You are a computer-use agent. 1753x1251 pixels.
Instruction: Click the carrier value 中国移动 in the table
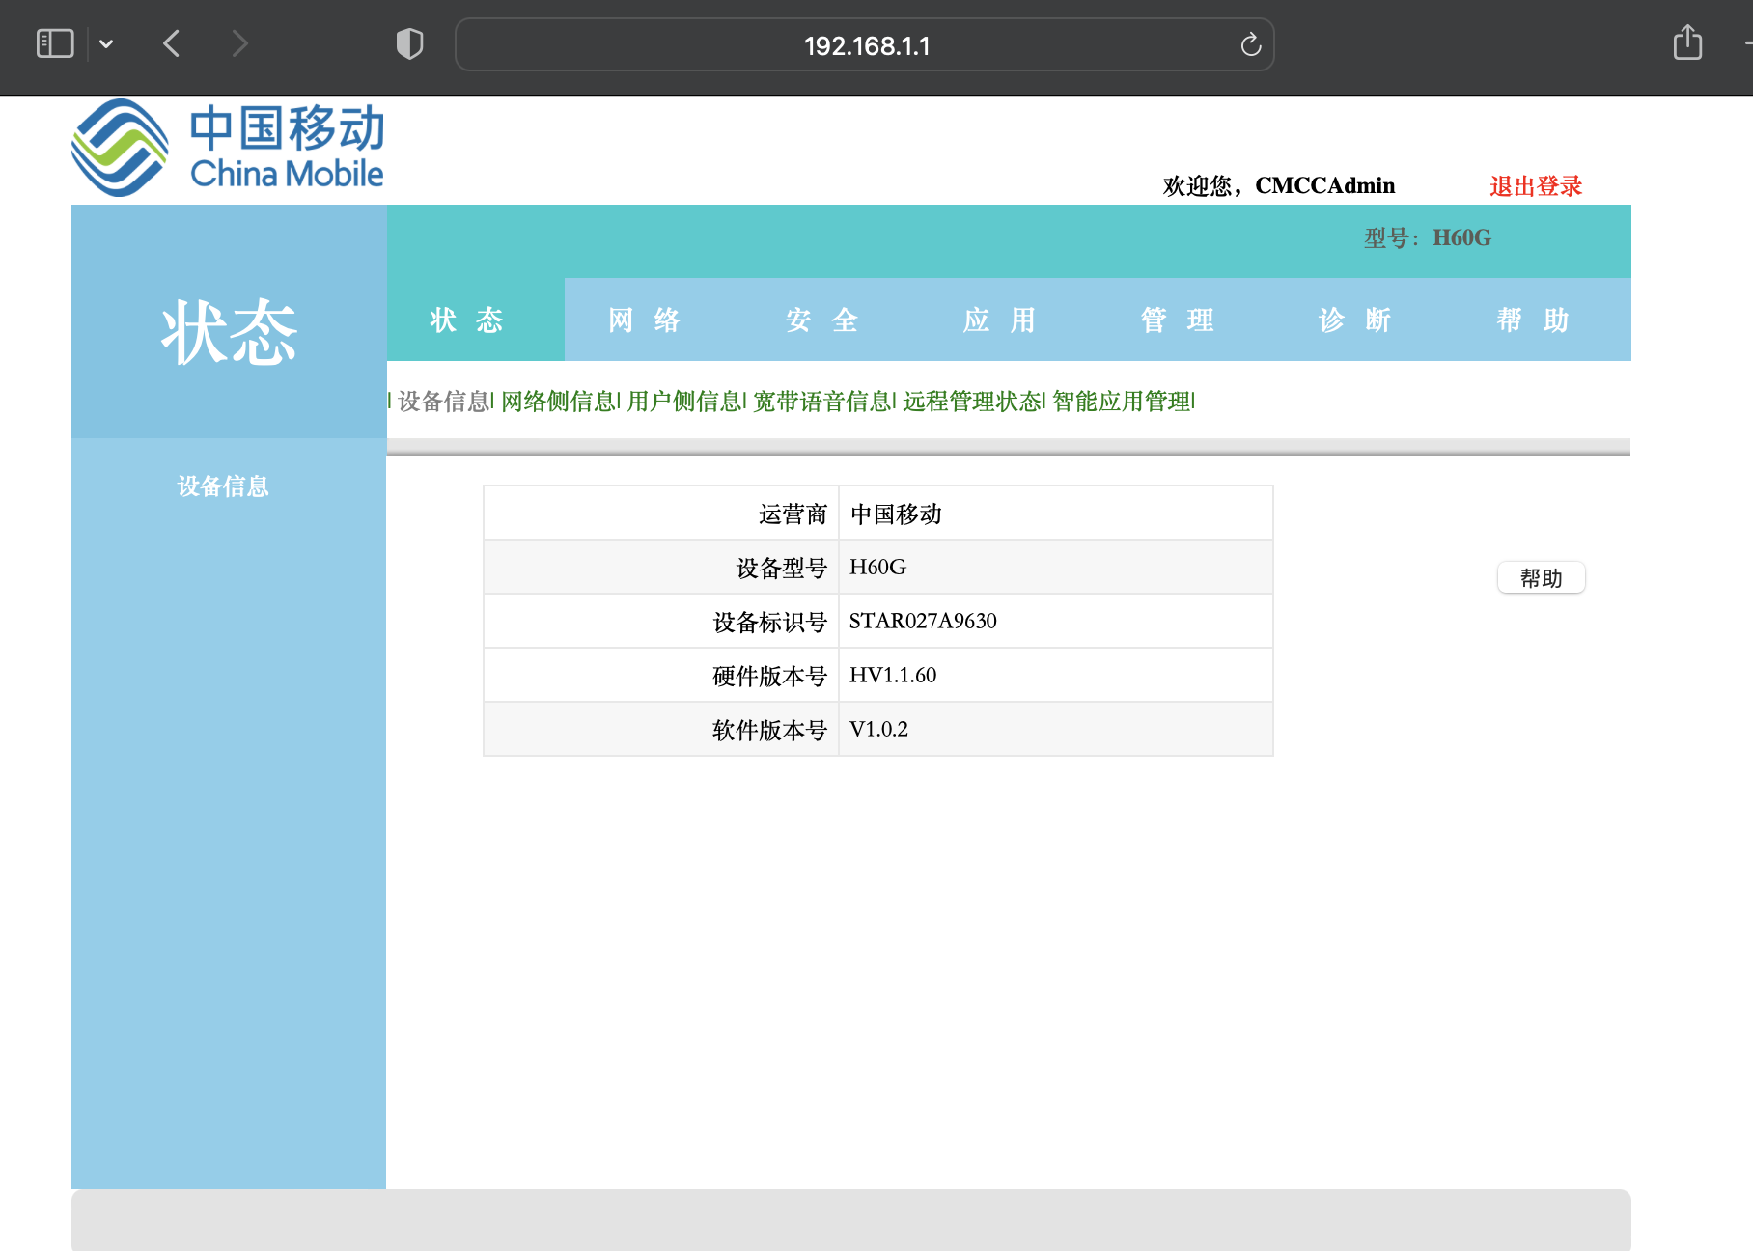click(896, 514)
